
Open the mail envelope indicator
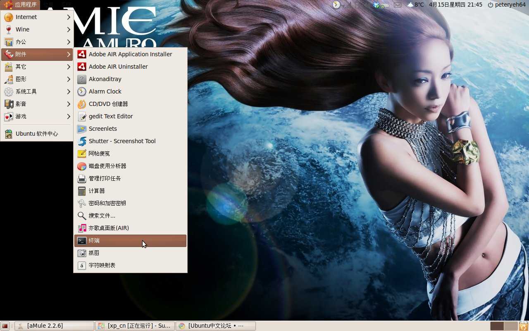point(398,5)
